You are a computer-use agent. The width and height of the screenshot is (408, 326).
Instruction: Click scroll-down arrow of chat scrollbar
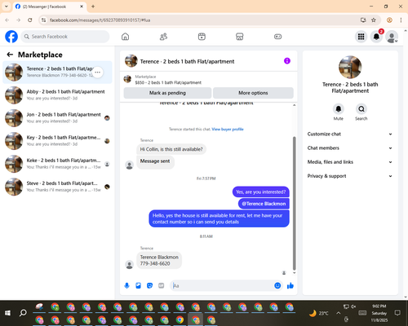pyautogui.click(x=294, y=273)
